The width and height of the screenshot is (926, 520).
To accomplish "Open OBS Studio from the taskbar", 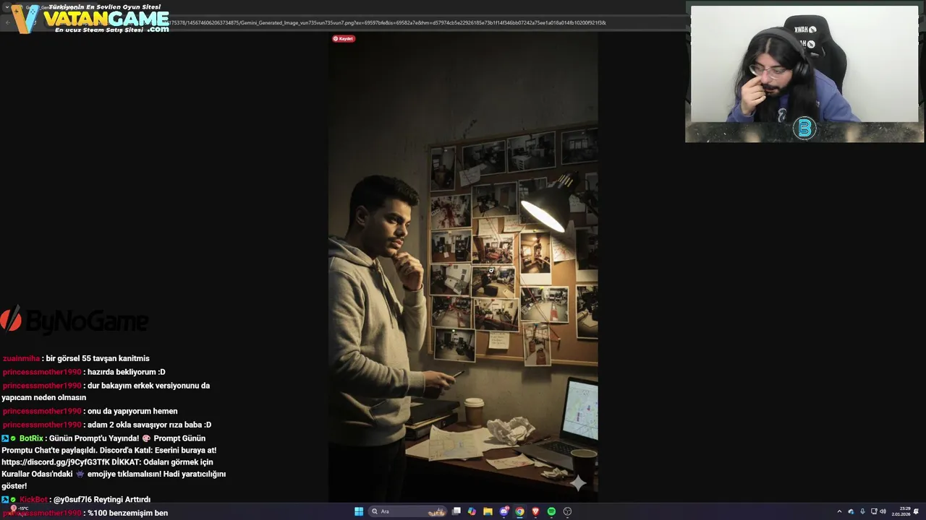I will click(x=567, y=511).
